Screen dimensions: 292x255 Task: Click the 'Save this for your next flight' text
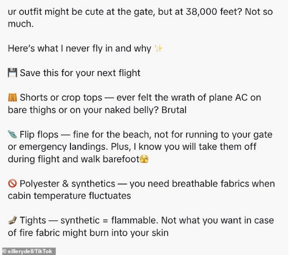pyautogui.click(x=80, y=73)
